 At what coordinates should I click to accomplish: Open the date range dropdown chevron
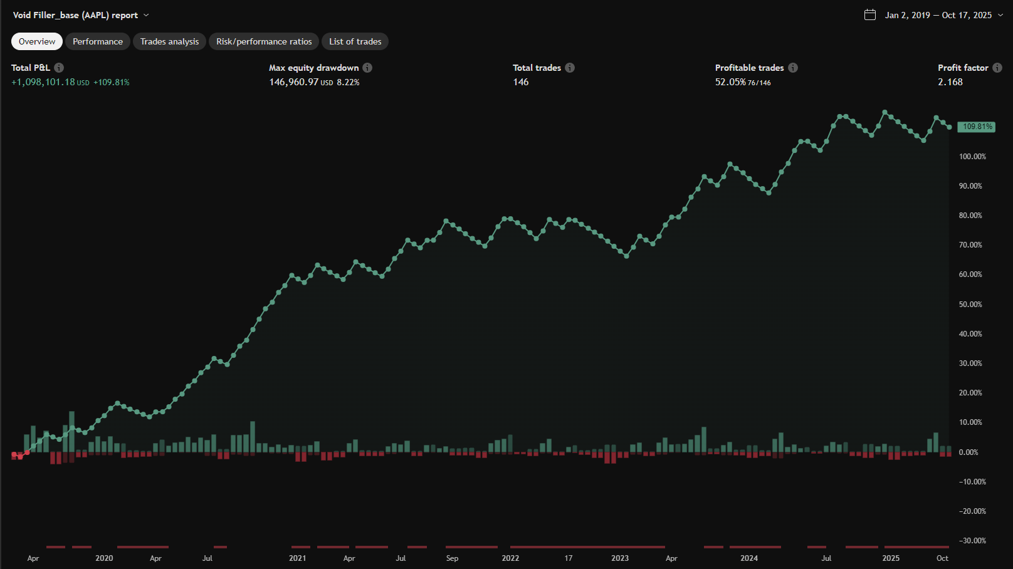[x=1000, y=15]
